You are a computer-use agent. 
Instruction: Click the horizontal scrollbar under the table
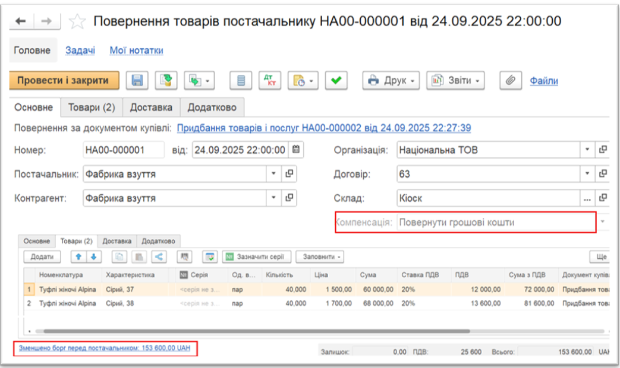[x=238, y=330]
